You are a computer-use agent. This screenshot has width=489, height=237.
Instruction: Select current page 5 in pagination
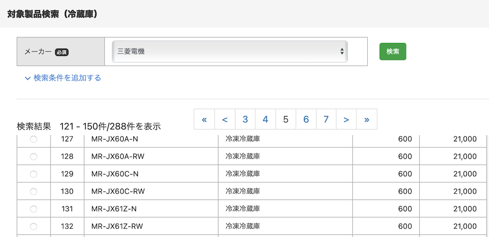286,119
